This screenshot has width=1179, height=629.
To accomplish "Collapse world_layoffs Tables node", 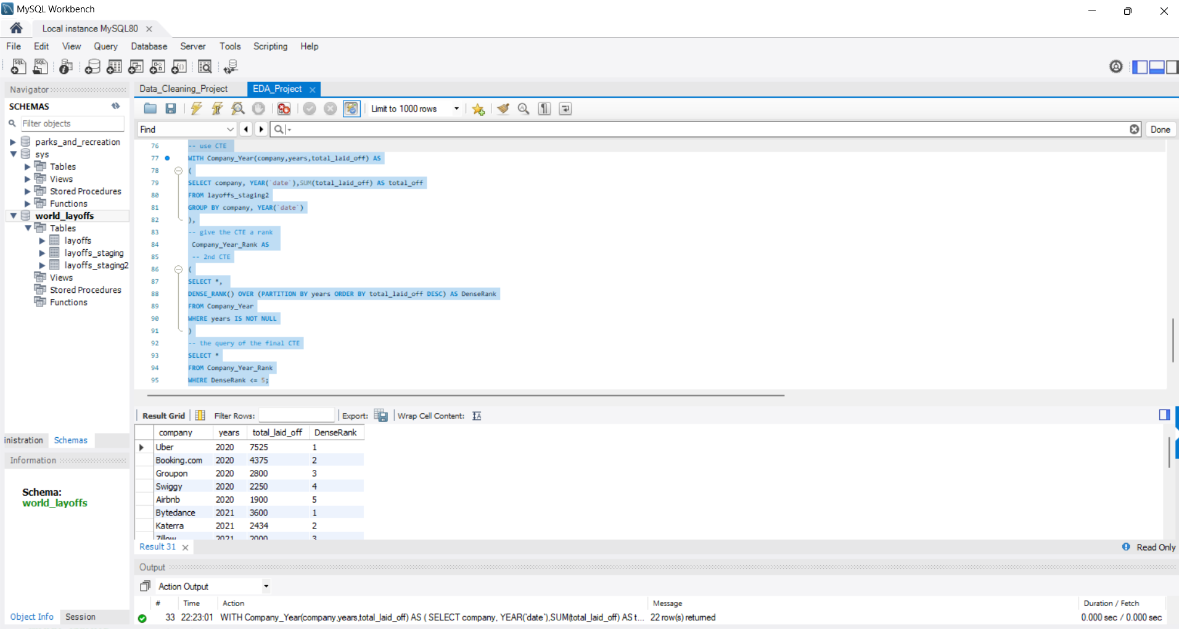I will [27, 228].
